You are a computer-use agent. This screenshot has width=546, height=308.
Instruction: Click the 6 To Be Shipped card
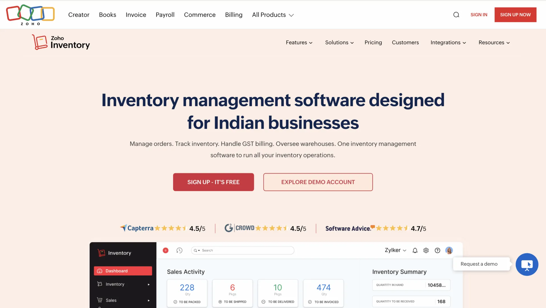(233, 293)
